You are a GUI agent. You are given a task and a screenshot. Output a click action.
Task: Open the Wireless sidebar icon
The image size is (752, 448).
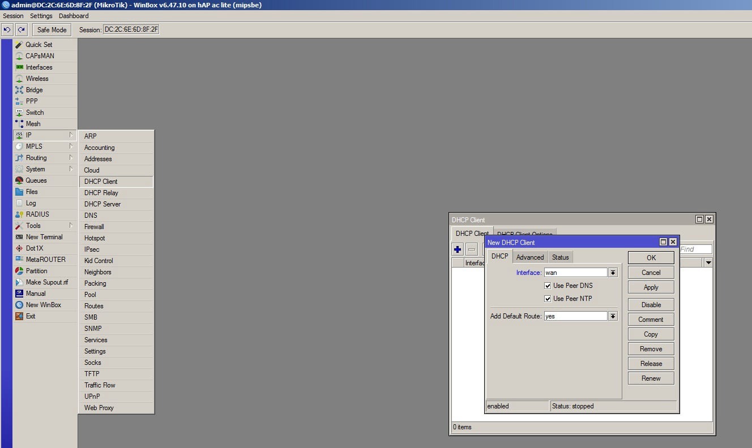click(20, 79)
